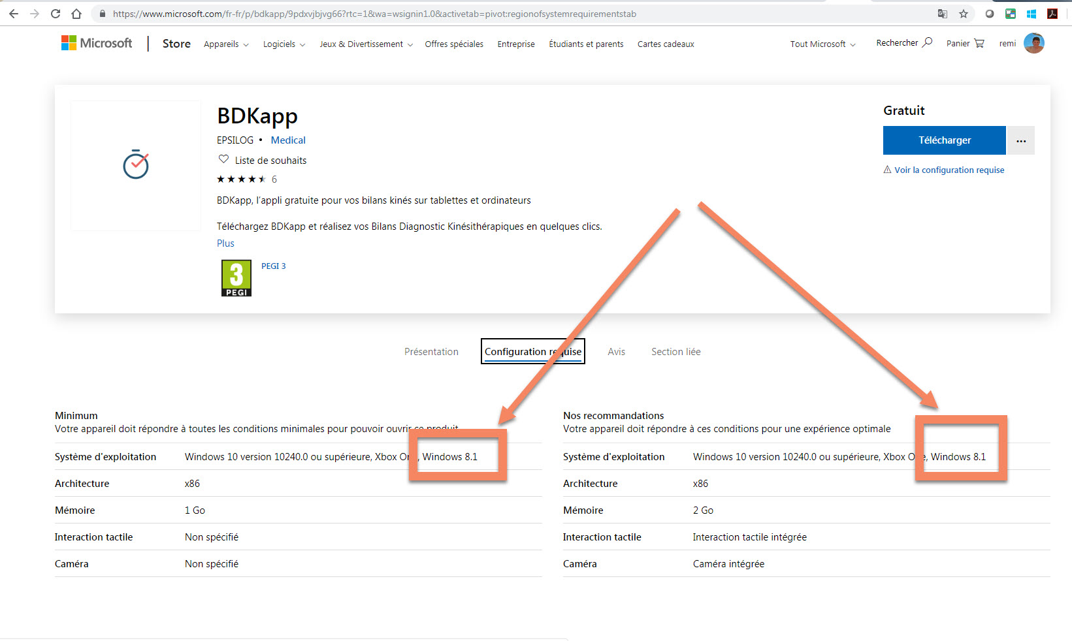Open the Adobe Acrobat extension icon

1052,14
